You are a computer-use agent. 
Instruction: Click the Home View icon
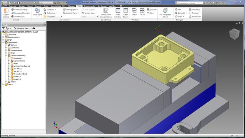coord(194,17)
